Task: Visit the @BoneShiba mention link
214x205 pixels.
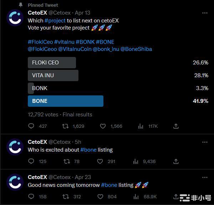Action: pos(136,49)
